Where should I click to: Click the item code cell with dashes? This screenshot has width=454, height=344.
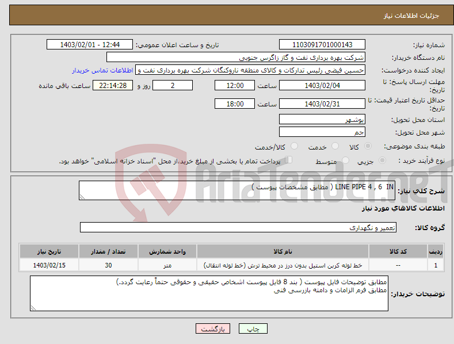pos(398,265)
